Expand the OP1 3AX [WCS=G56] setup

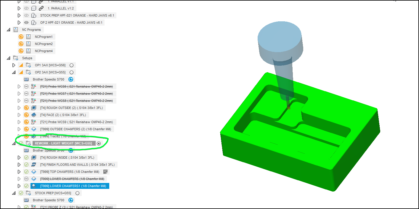coord(14,65)
